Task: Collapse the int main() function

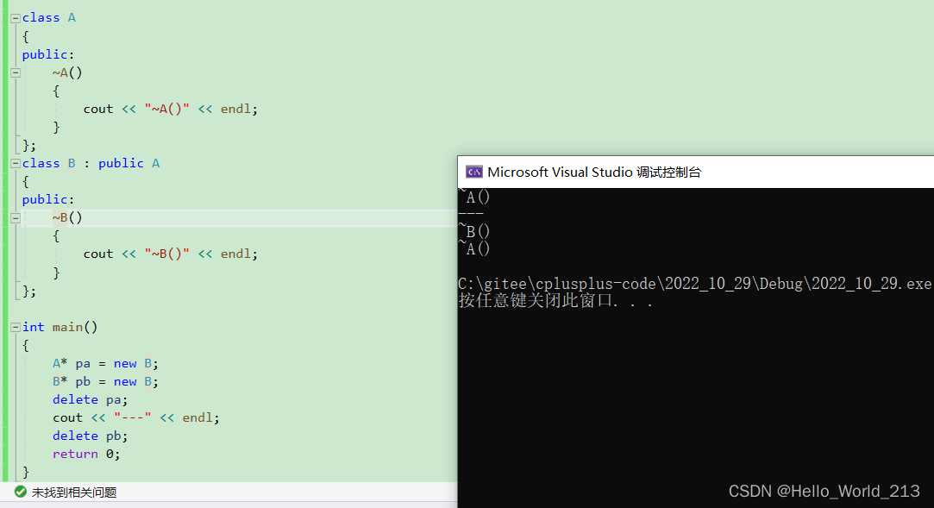Action: point(16,328)
